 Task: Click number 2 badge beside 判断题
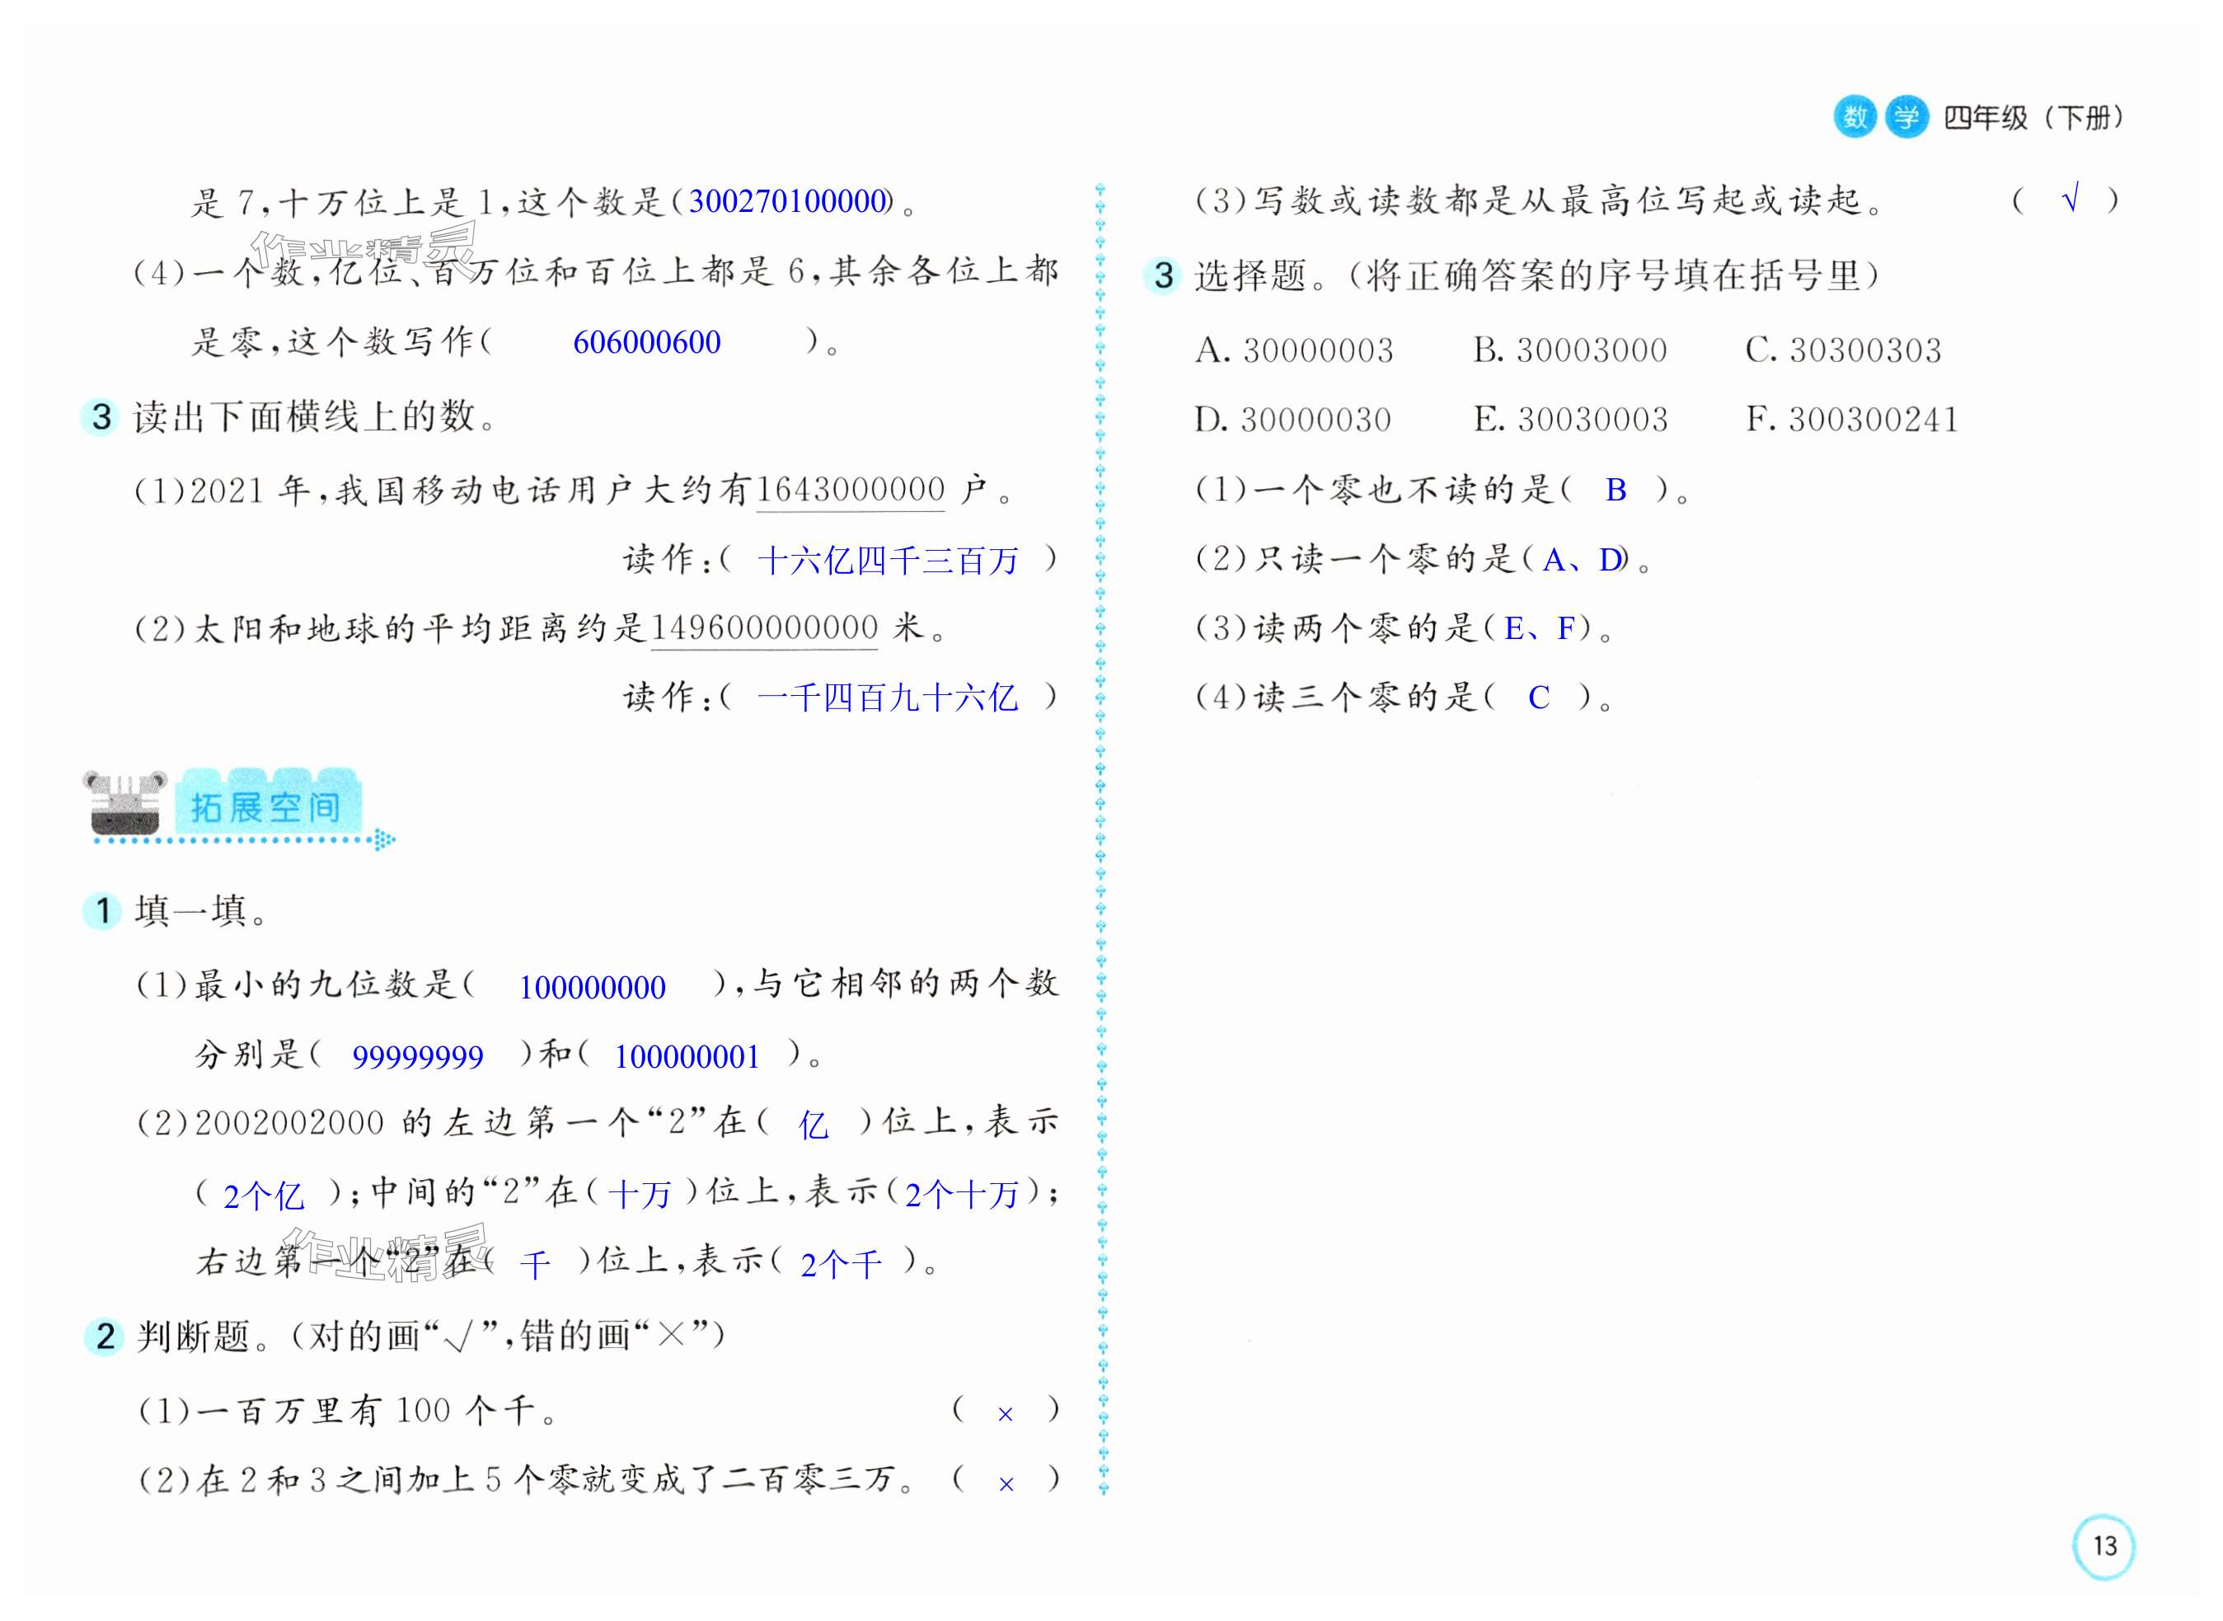click(105, 1337)
